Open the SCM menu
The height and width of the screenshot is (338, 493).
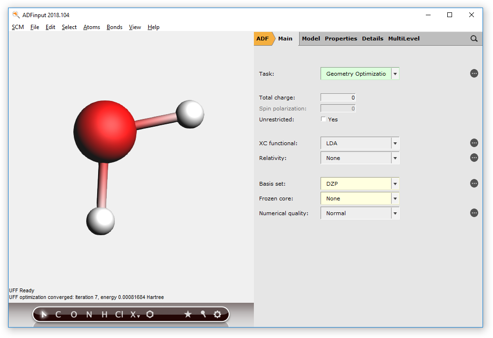(18, 27)
